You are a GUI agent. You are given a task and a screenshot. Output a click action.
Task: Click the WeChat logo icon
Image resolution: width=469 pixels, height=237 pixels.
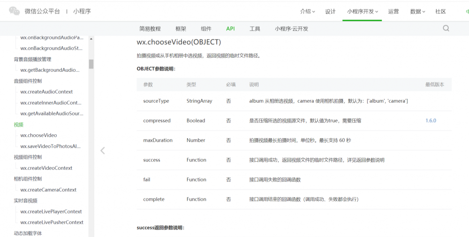click(x=15, y=11)
